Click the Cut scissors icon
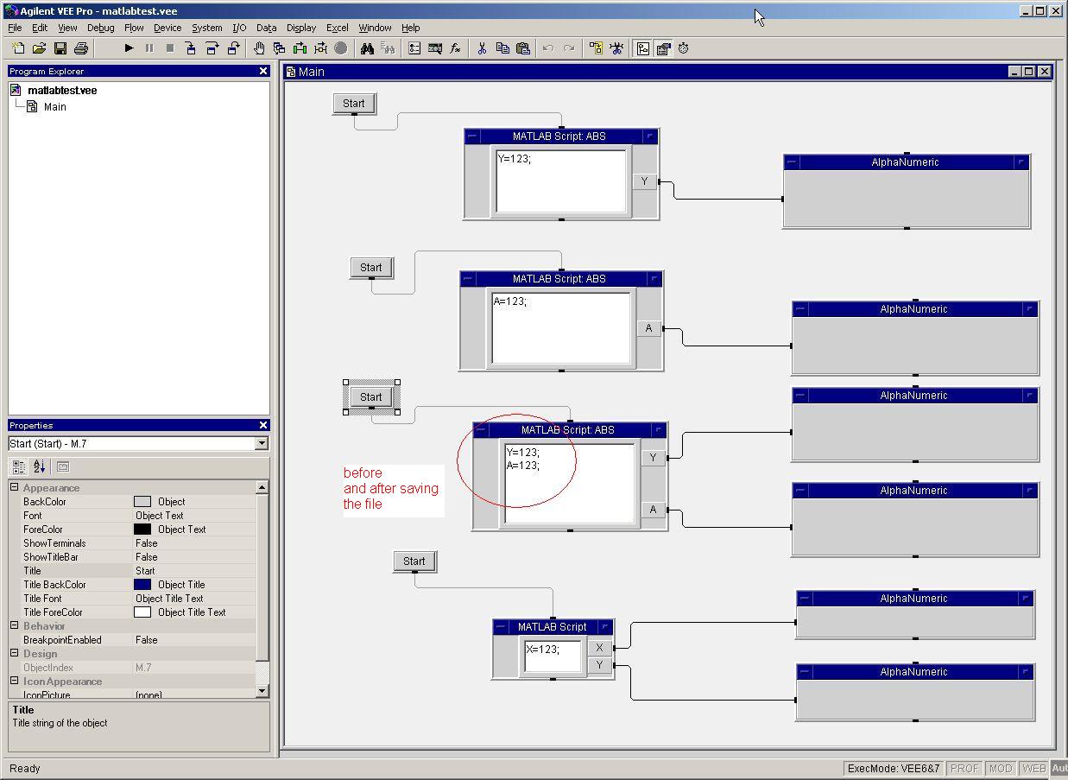 482,48
